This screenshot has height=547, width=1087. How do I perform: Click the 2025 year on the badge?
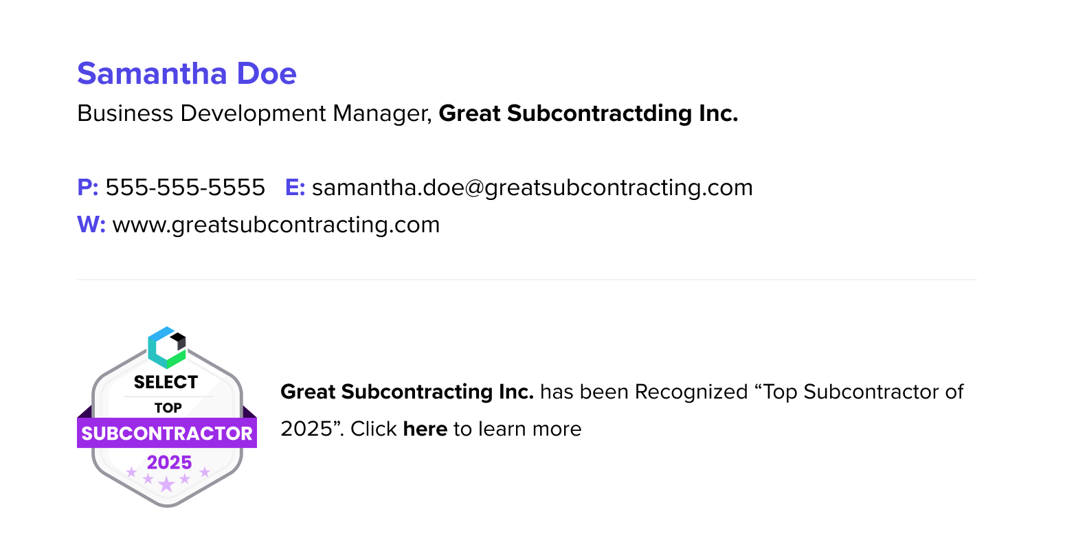(169, 462)
